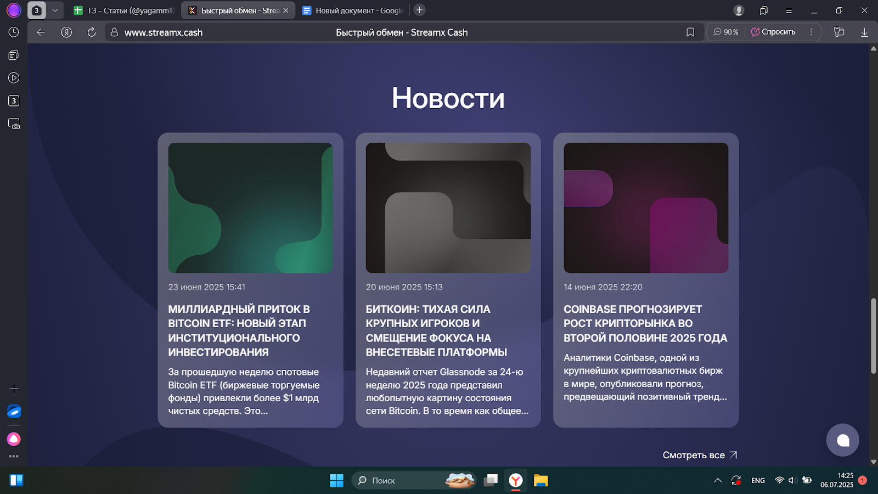
Task: Open the video player sidebar icon
Action: tap(14, 78)
